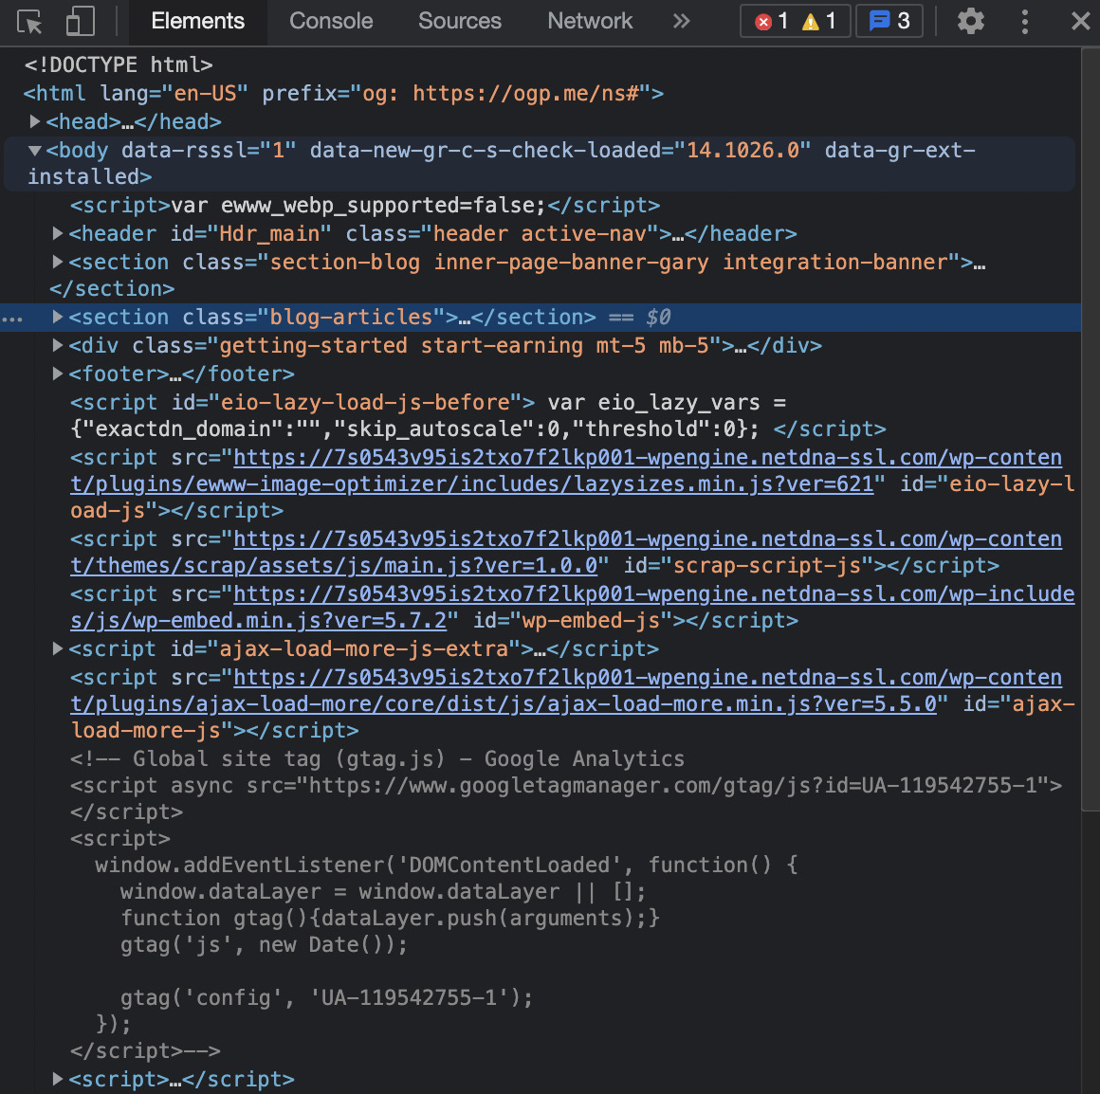
Task: Click the "14.1026.0" attribute value on body
Action: [x=742, y=150]
